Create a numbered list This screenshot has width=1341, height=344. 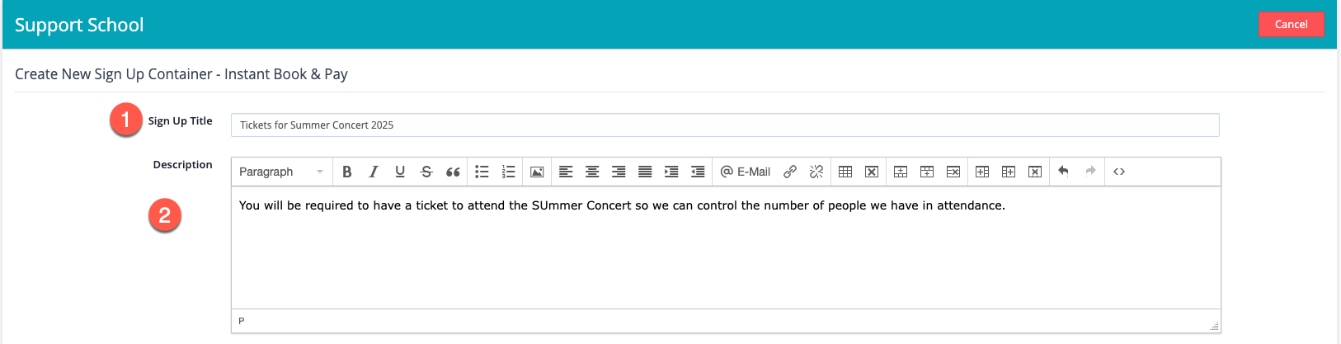509,172
